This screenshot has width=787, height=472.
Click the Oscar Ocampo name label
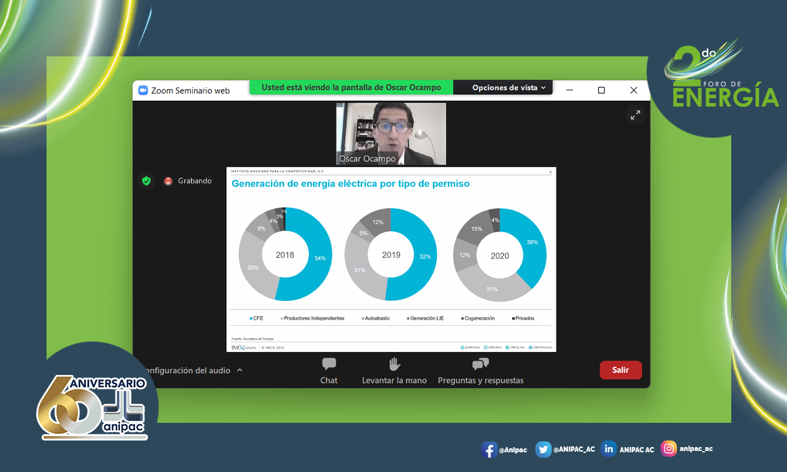[367, 159]
